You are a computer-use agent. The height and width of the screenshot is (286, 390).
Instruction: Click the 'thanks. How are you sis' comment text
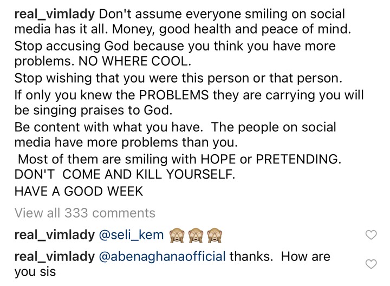tap(172, 264)
